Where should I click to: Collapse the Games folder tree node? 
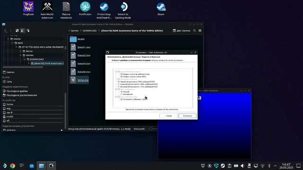[x=20, y=55]
